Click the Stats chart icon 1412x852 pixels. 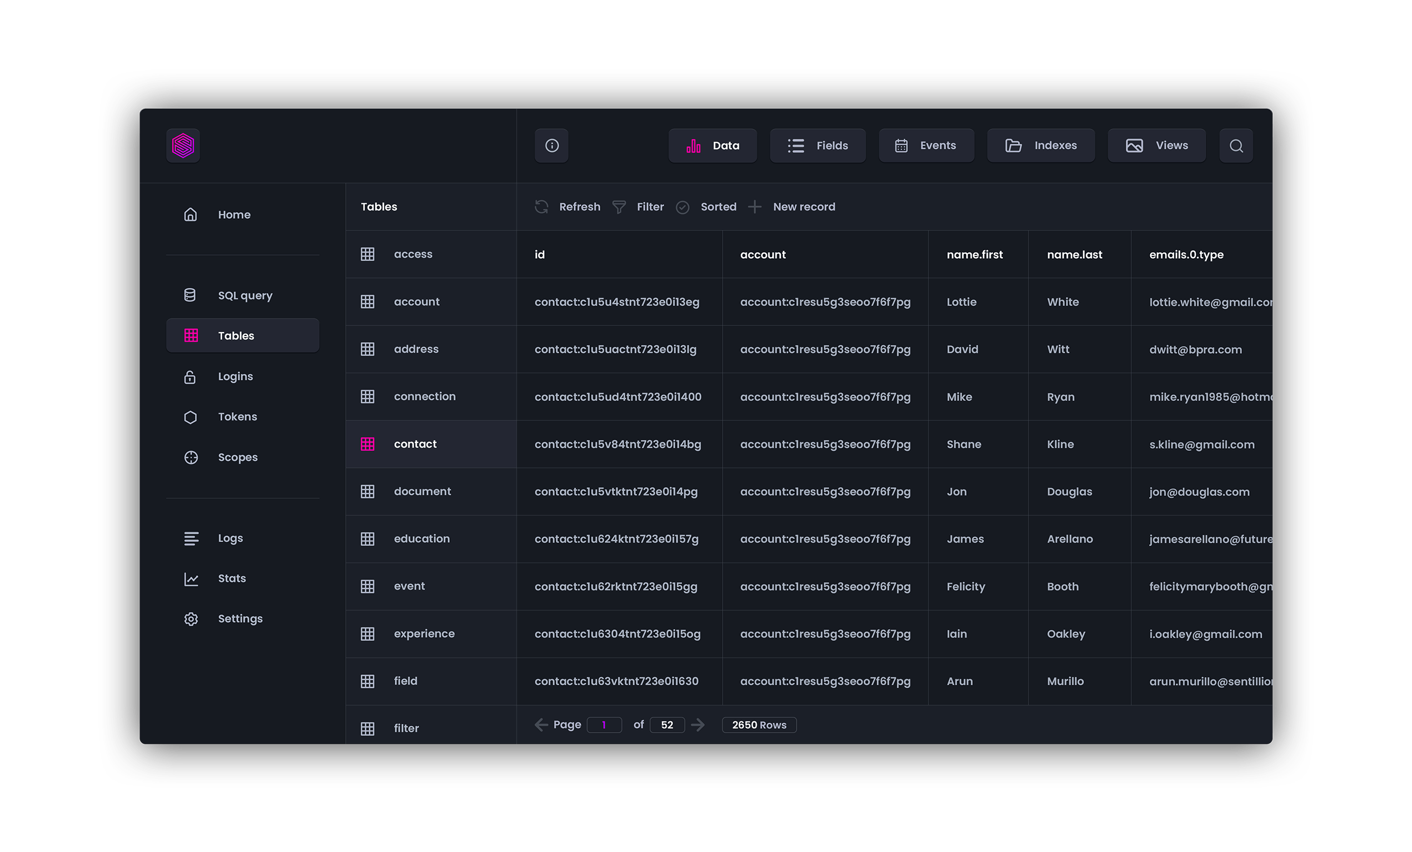191,579
